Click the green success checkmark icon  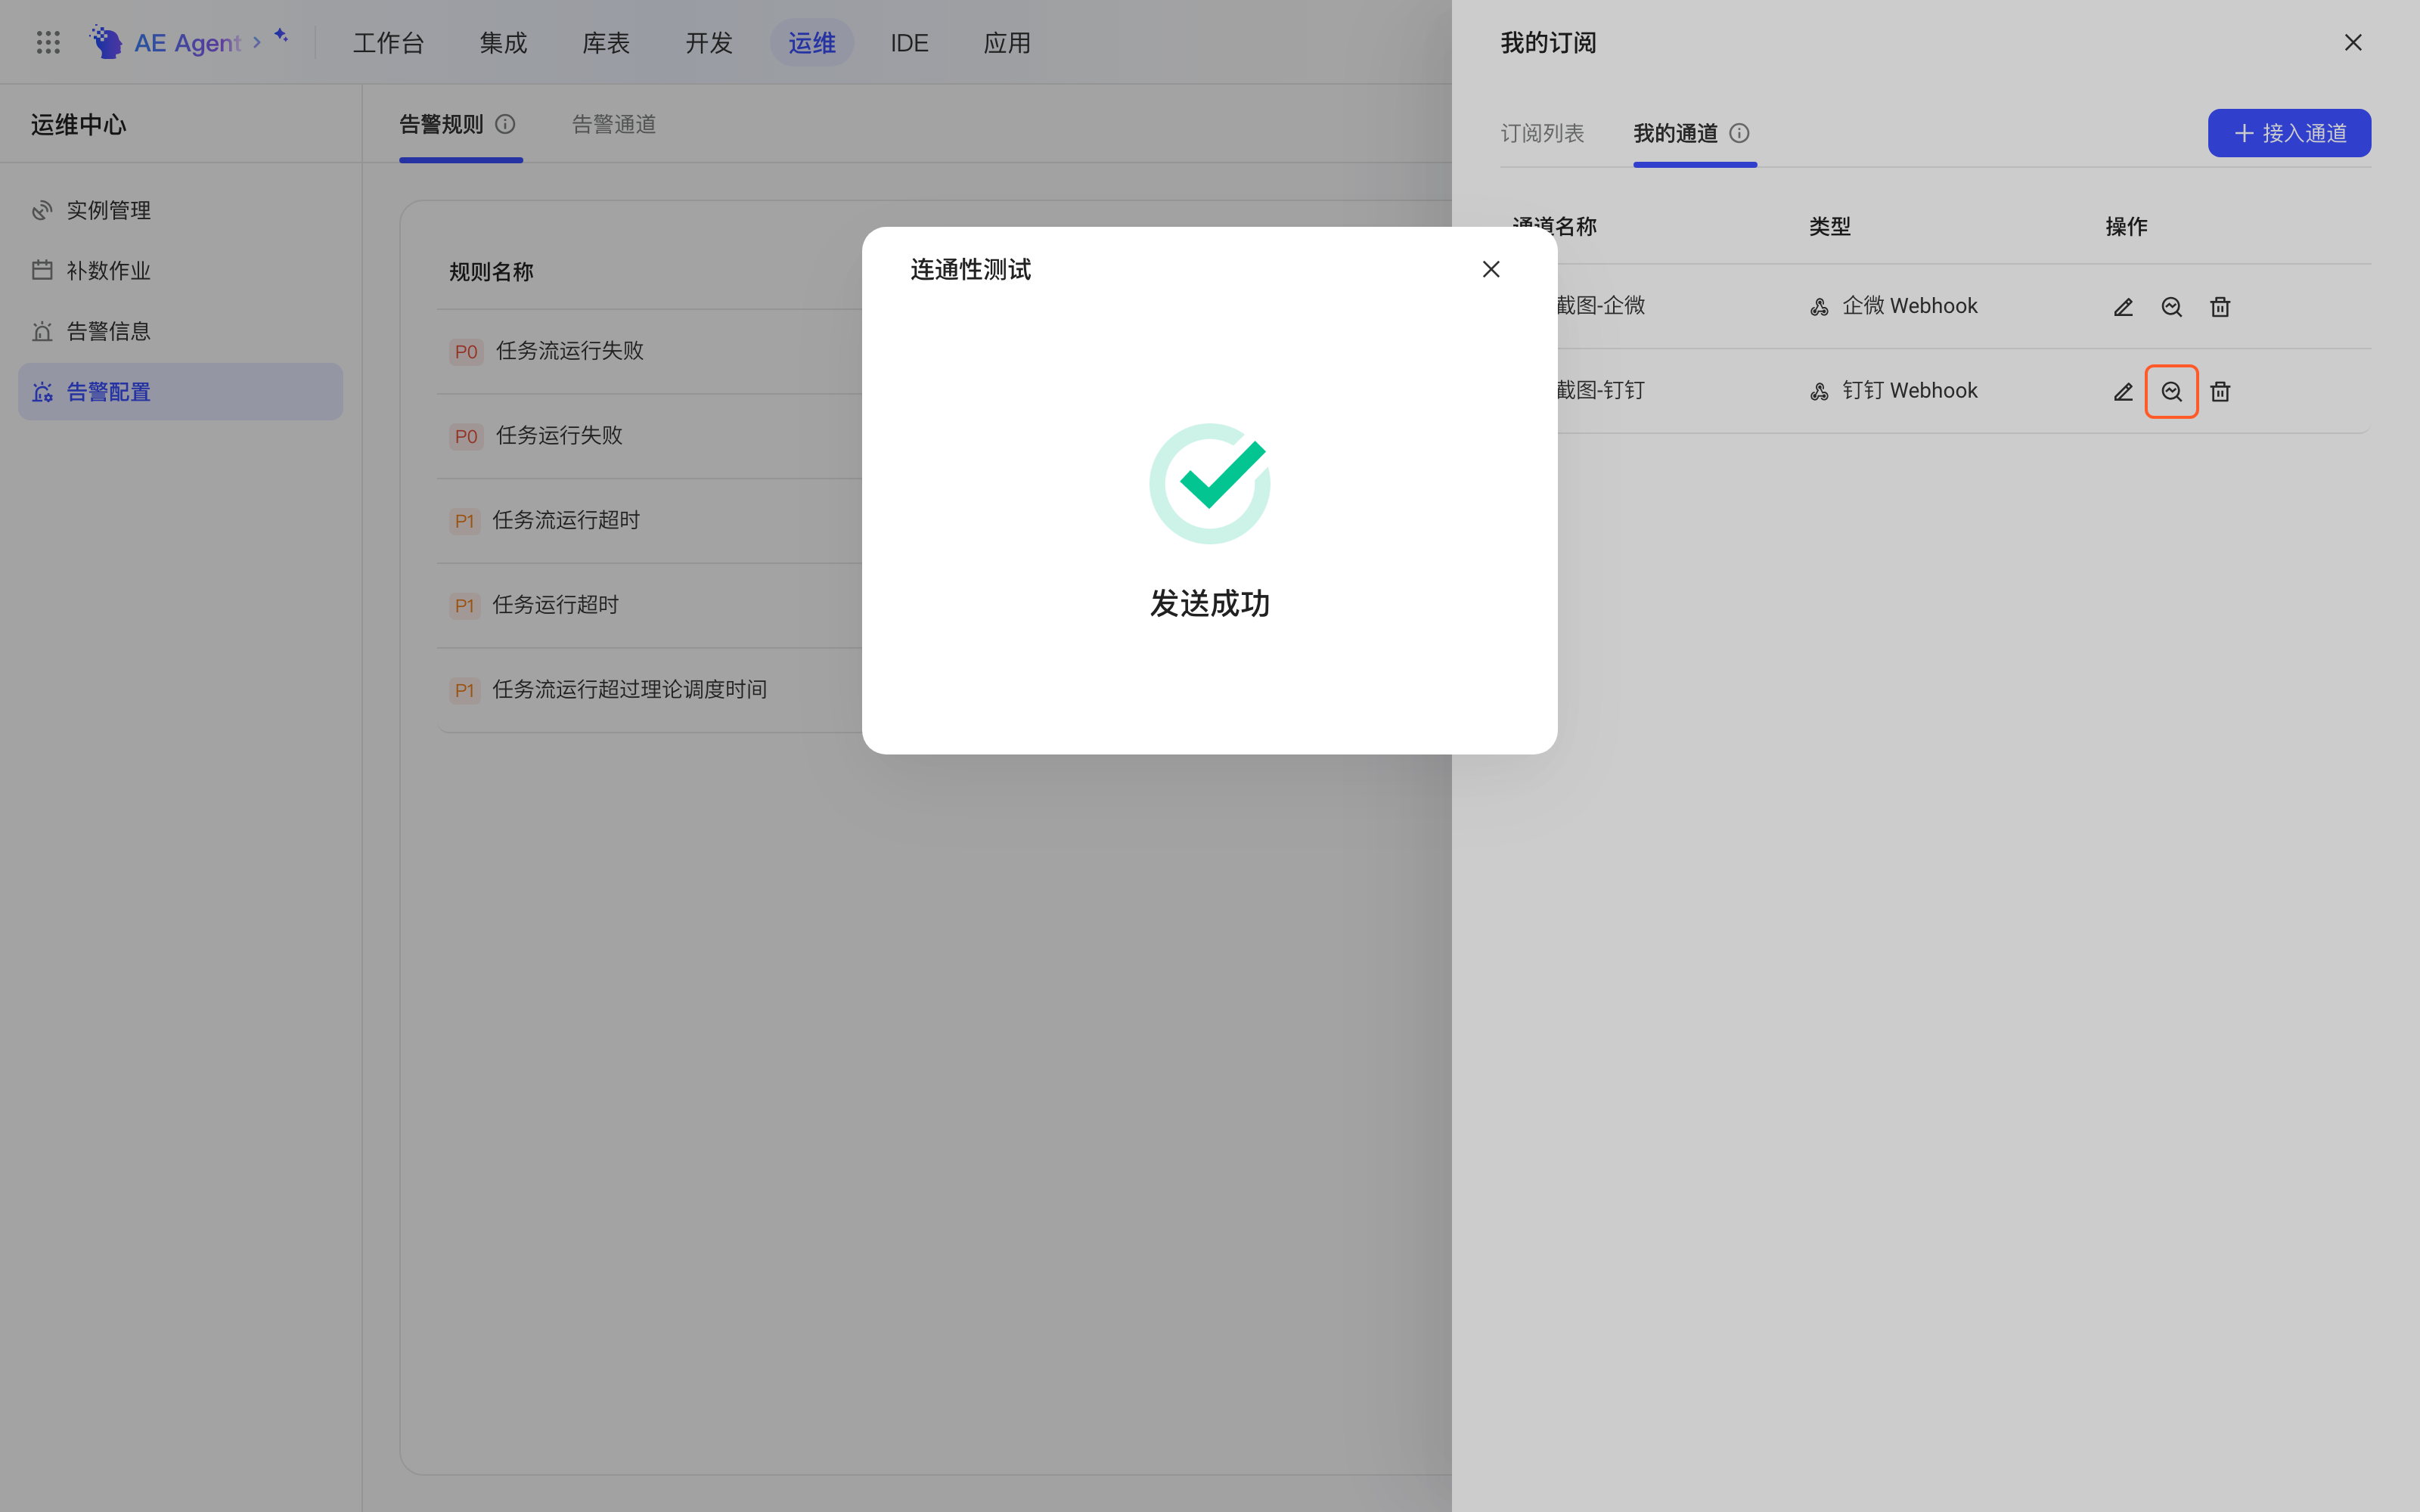pos(1210,484)
